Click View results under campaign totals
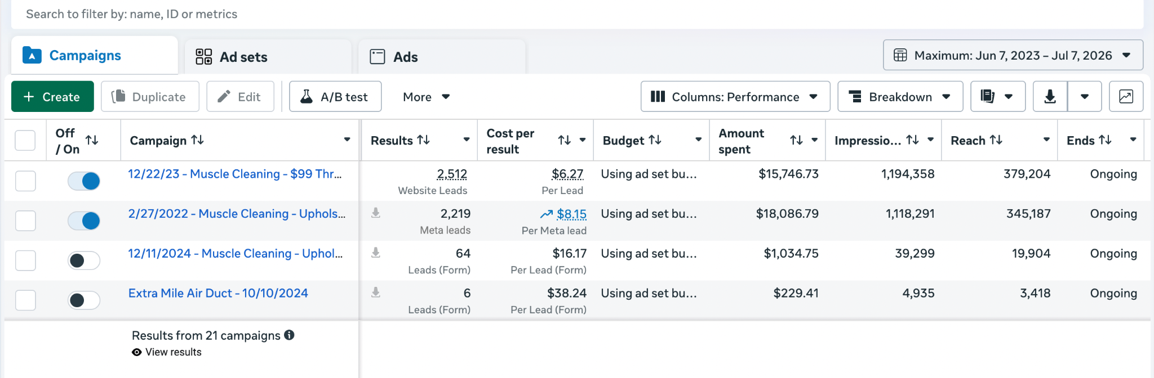 [173, 352]
